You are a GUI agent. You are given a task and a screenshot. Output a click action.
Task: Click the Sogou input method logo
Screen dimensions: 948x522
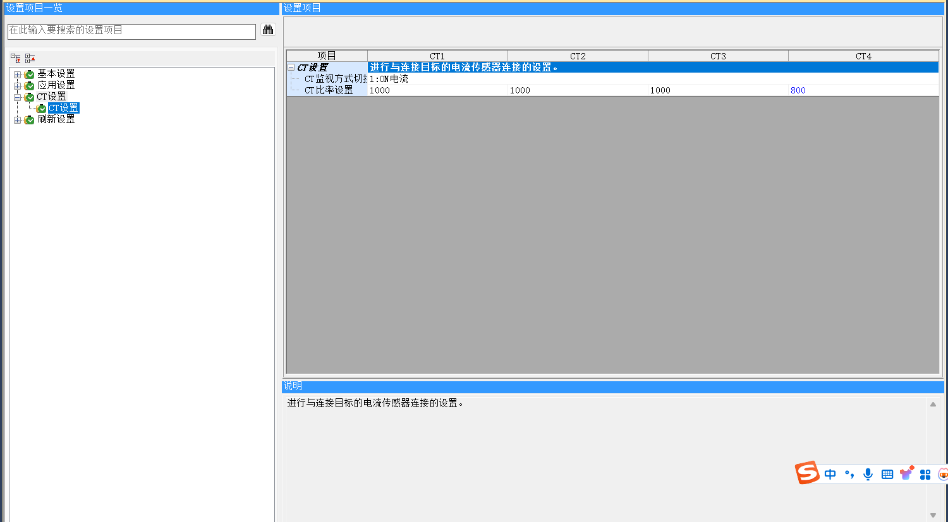point(807,473)
